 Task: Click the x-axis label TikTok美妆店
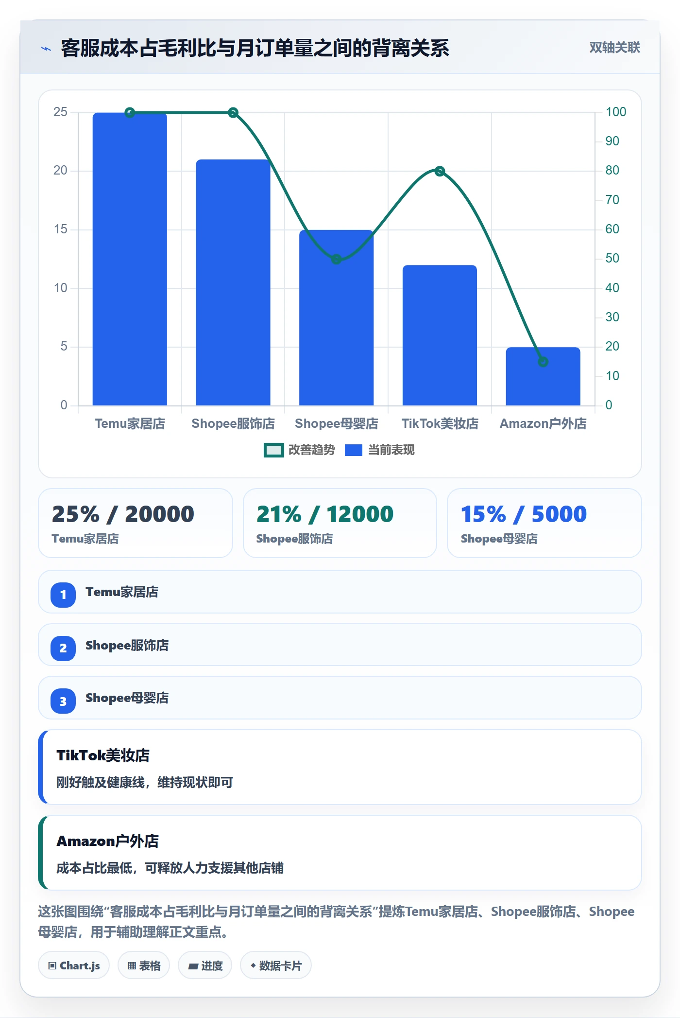pyautogui.click(x=440, y=424)
